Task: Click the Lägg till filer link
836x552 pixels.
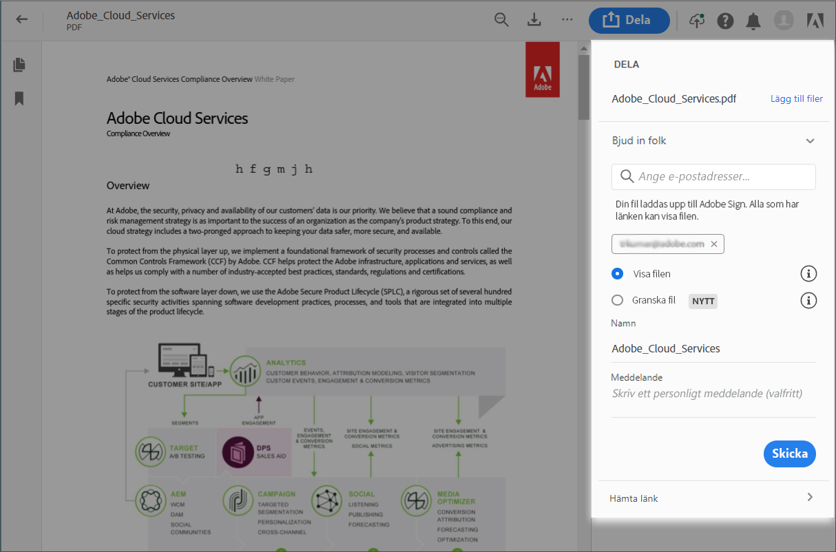Action: (x=797, y=98)
